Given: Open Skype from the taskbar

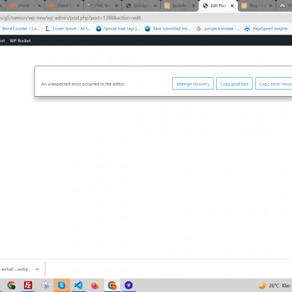Looking at the screenshot, I should coord(62,285).
